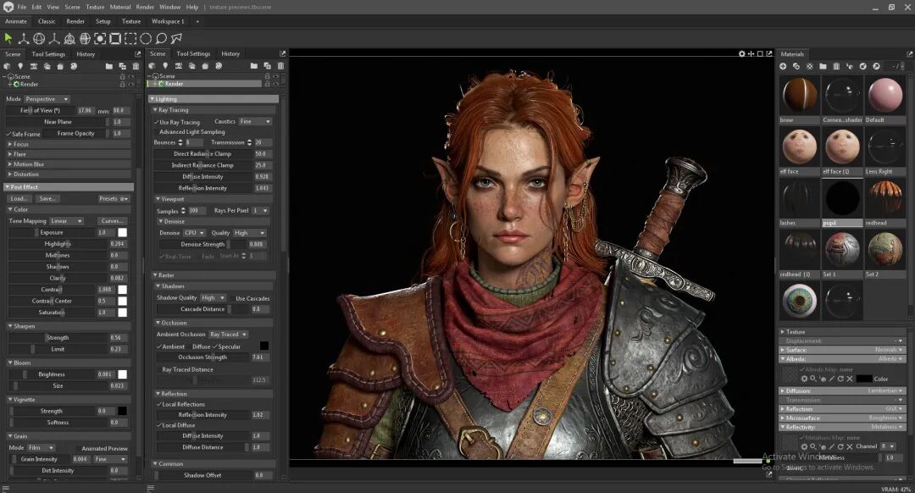Toggle Safe Frame checkbox
The height and width of the screenshot is (493, 915).
8,134
